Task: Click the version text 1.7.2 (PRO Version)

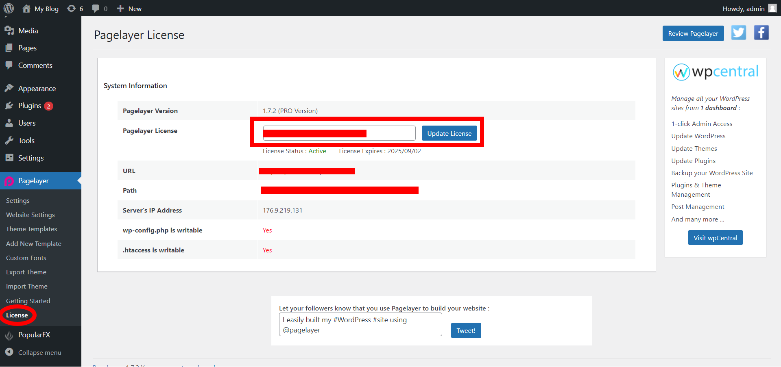Action: [x=290, y=111]
